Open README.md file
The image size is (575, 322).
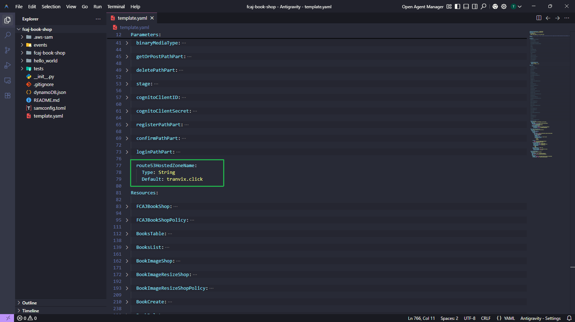coord(61,100)
